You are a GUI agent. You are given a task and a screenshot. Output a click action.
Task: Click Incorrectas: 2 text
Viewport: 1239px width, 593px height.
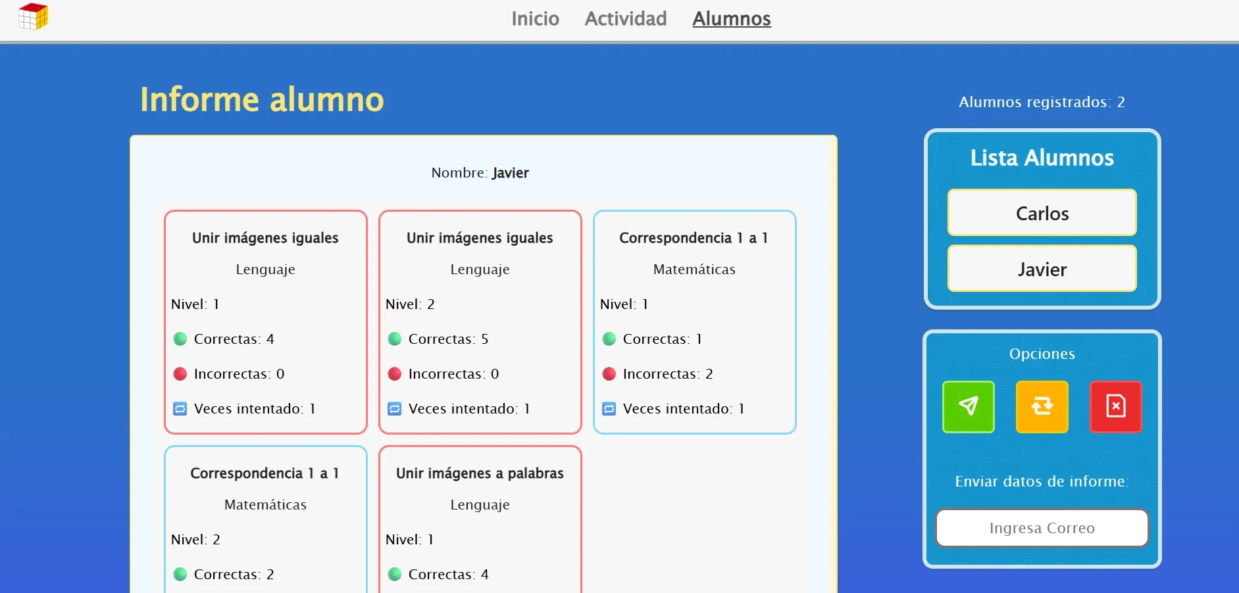(x=668, y=374)
